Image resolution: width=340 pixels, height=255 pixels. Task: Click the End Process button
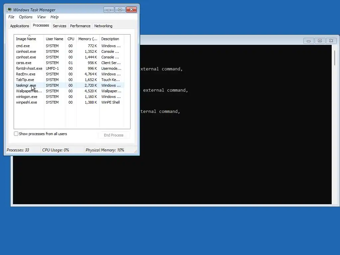coord(114,135)
